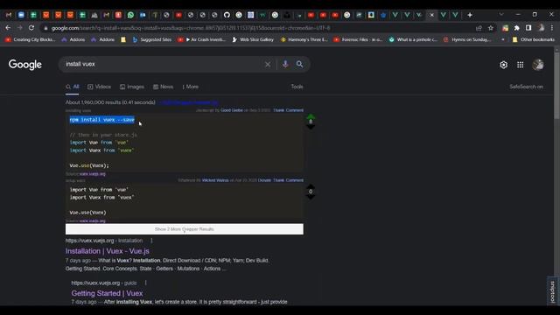The height and width of the screenshot is (315, 560).
Task: Click the Google logo
Action: coord(25,65)
